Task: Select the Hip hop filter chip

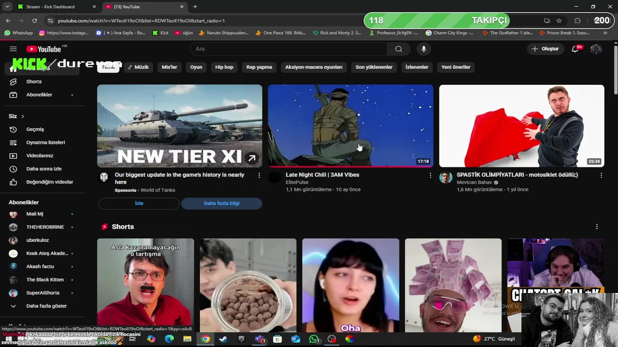Action: 224,67
